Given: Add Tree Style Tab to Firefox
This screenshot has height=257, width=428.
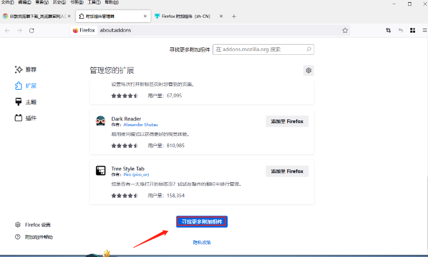Looking at the screenshot, I should pyautogui.click(x=287, y=171).
